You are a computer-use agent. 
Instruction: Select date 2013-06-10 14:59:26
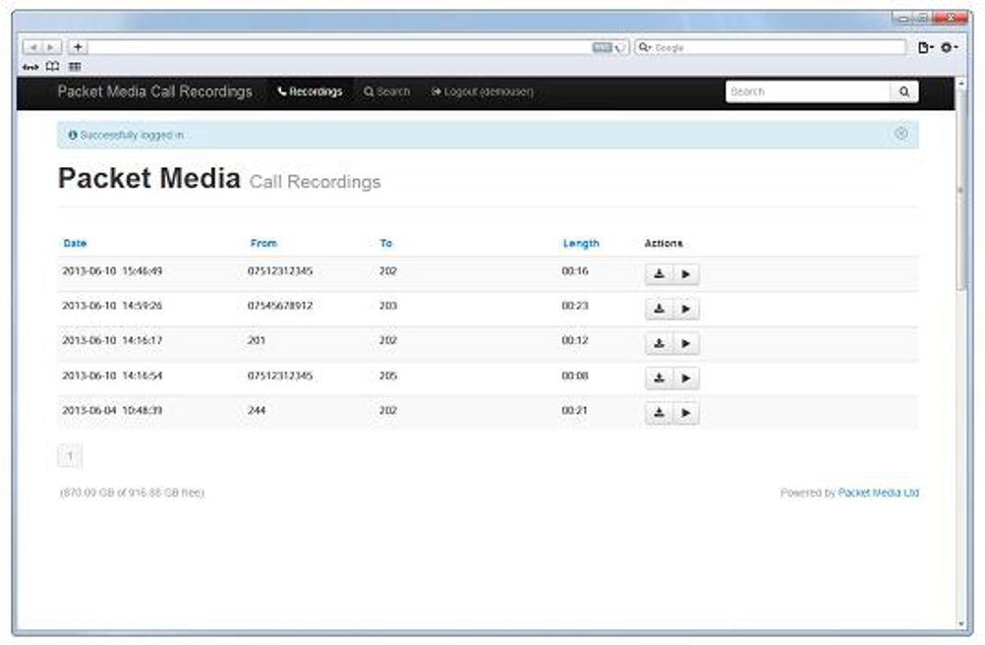(x=112, y=306)
